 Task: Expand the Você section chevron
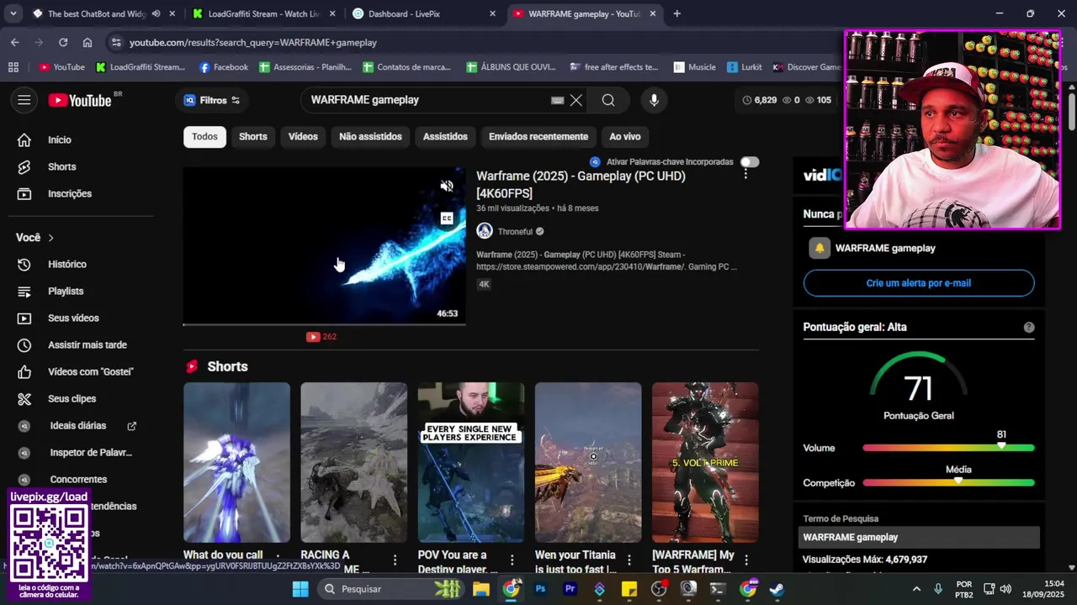pos(50,238)
